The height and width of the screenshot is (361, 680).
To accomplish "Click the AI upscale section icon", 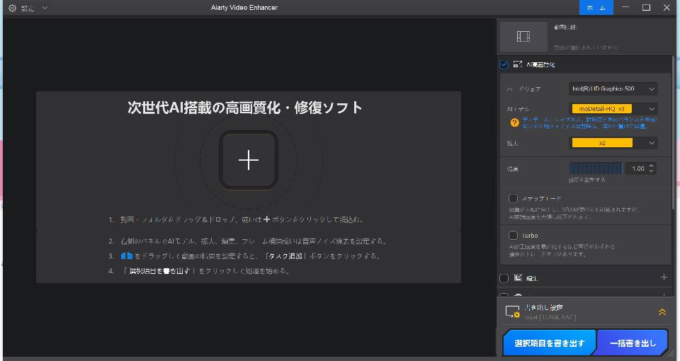I will 517,64.
